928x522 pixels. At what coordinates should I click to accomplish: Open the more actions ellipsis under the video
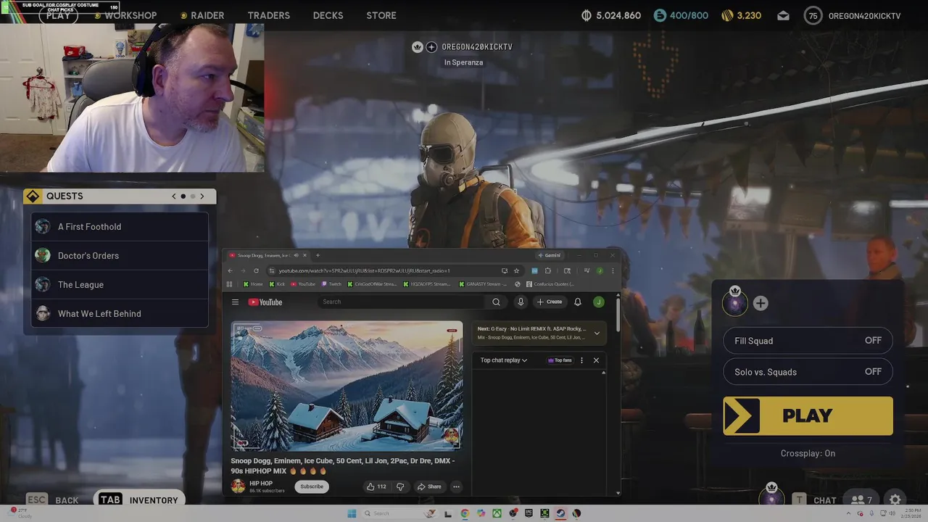[456, 486]
